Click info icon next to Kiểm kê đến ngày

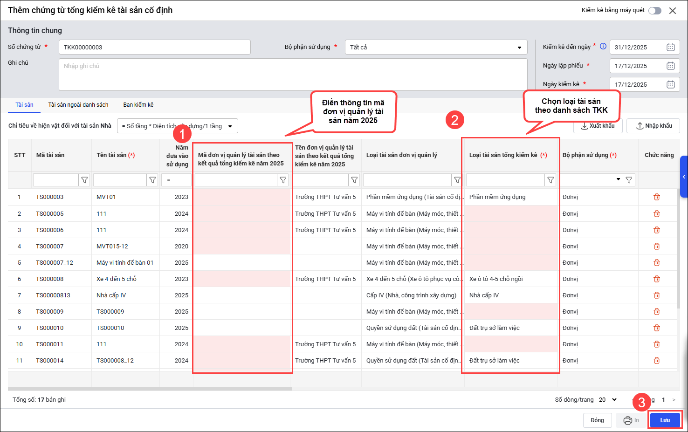coord(603,46)
